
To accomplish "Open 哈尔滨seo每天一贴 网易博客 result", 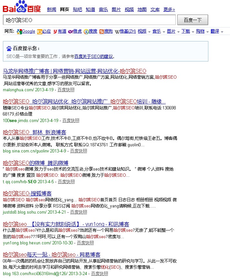I will (52, 255).
